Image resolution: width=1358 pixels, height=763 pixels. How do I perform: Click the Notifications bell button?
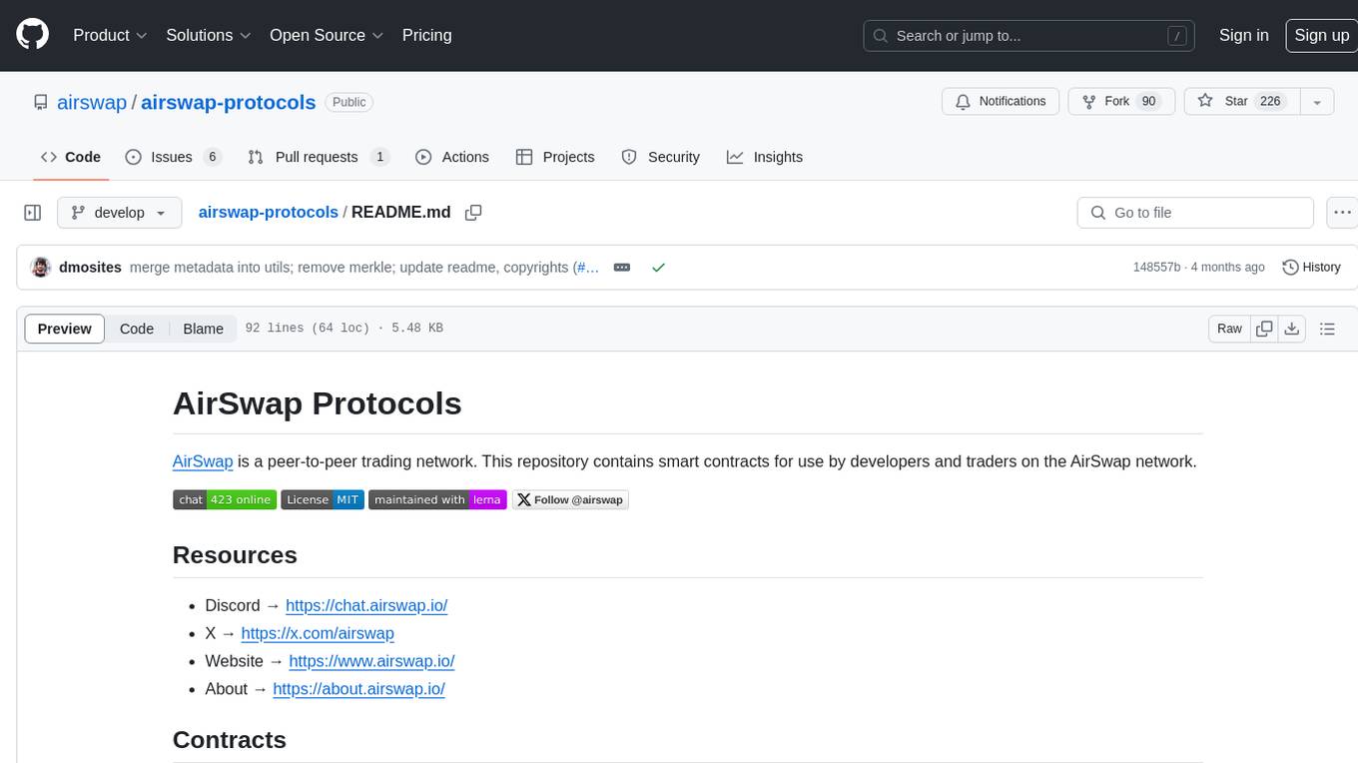coord(1001,102)
